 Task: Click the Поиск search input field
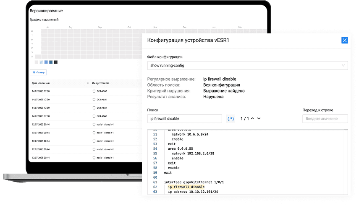184,119
